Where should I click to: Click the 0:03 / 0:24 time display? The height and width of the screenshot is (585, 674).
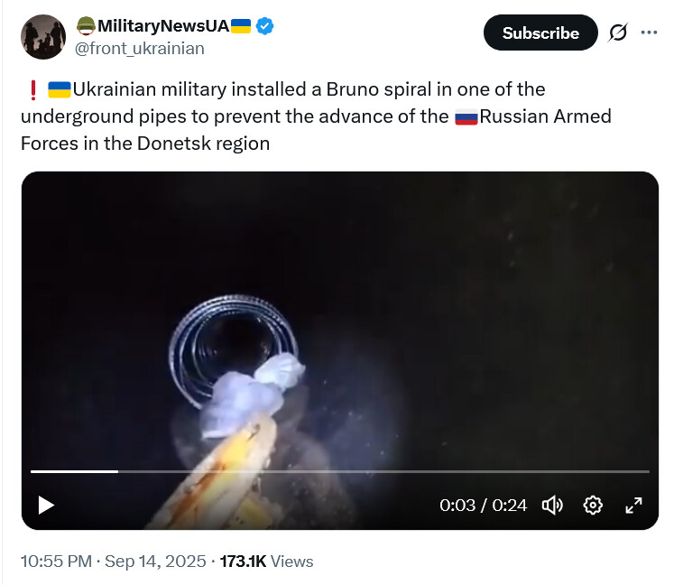pyautogui.click(x=483, y=505)
